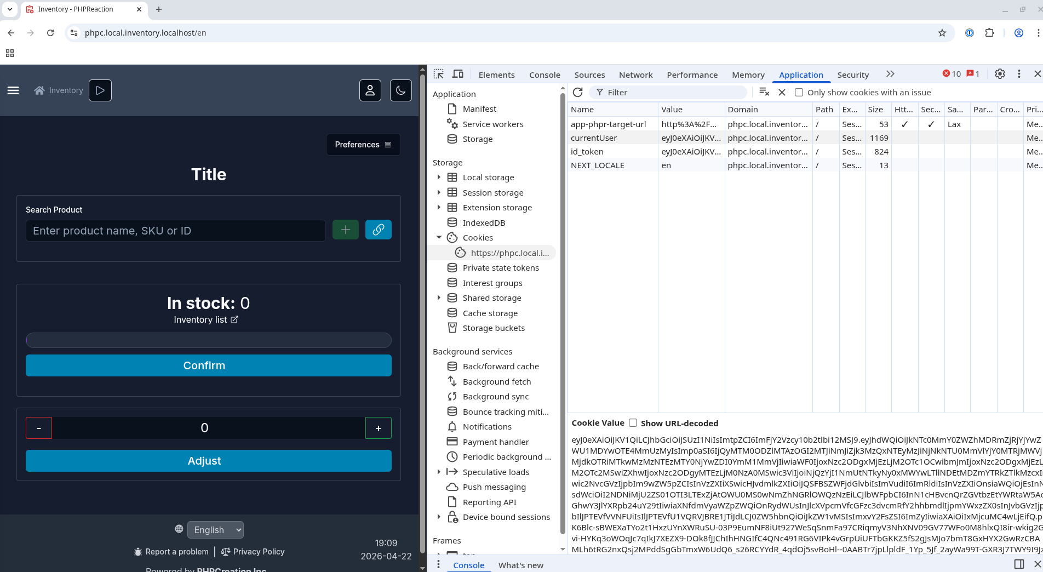Click the error count badge showing 10
Screen dimensions: 1043x572
(952, 74)
